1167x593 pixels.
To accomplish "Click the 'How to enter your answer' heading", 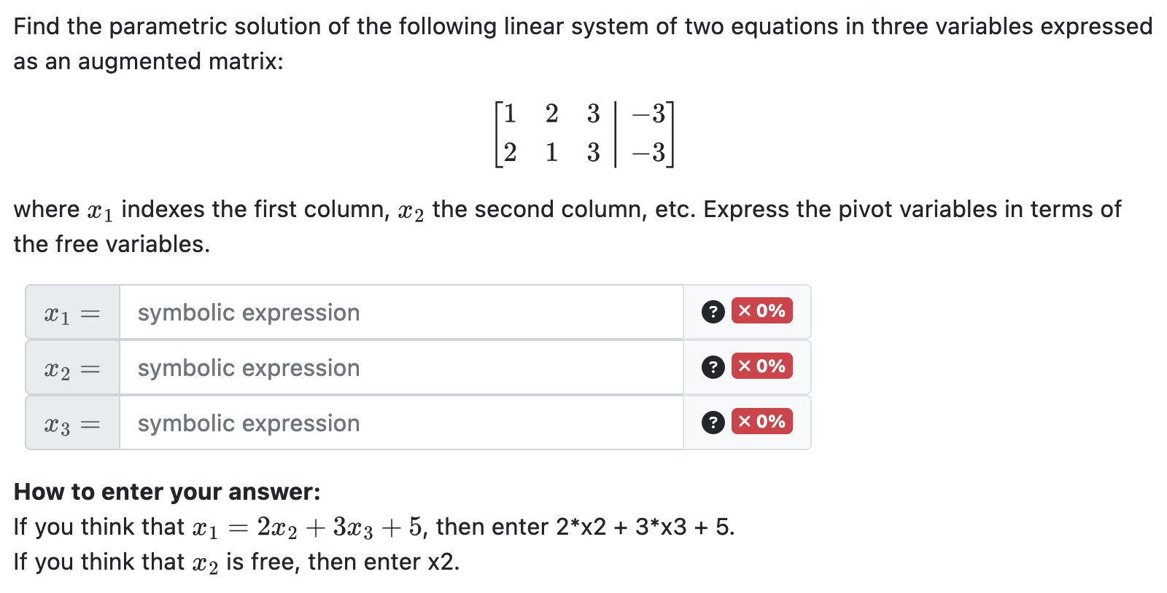I will (x=168, y=492).
